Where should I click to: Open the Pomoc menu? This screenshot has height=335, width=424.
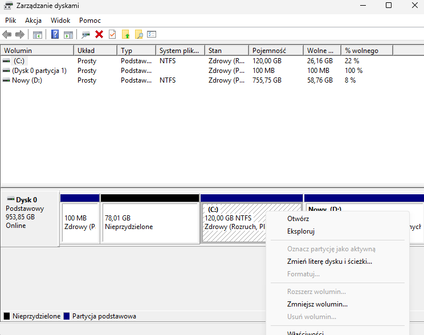[90, 21]
